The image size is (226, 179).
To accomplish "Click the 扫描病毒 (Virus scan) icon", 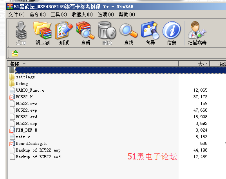I will click(x=197, y=30).
